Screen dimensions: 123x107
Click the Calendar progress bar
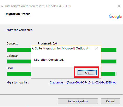coord(62,61)
